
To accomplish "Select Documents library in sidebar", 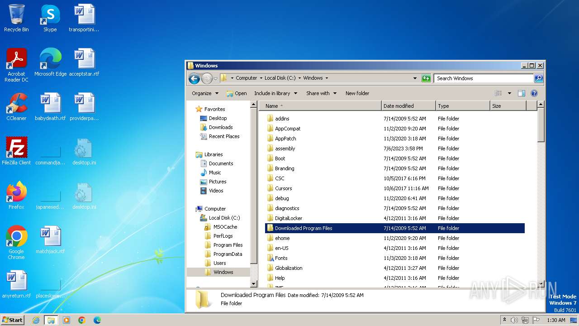I will (221, 163).
